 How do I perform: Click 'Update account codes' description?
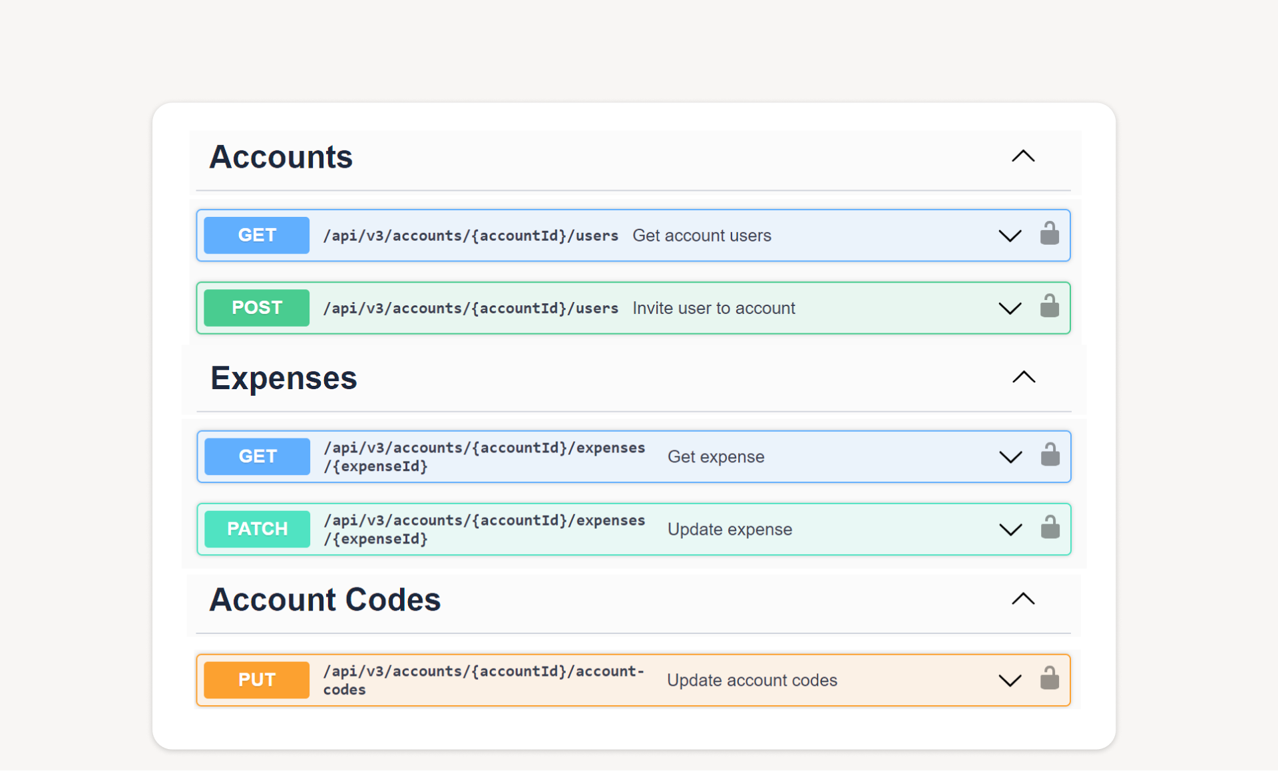pyautogui.click(x=752, y=681)
